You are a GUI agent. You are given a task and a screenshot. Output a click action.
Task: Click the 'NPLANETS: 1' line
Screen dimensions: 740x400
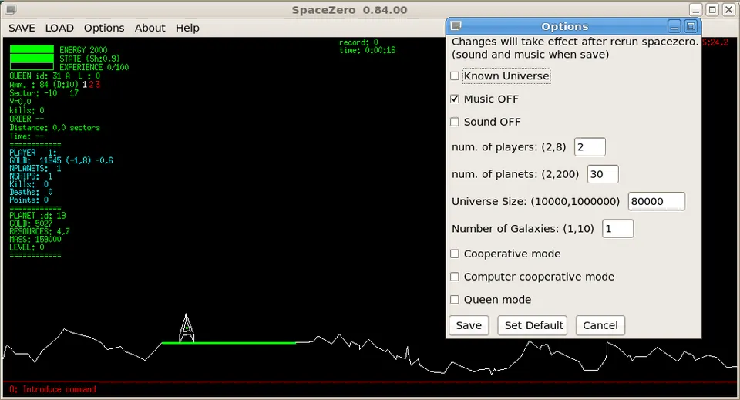click(x=35, y=168)
